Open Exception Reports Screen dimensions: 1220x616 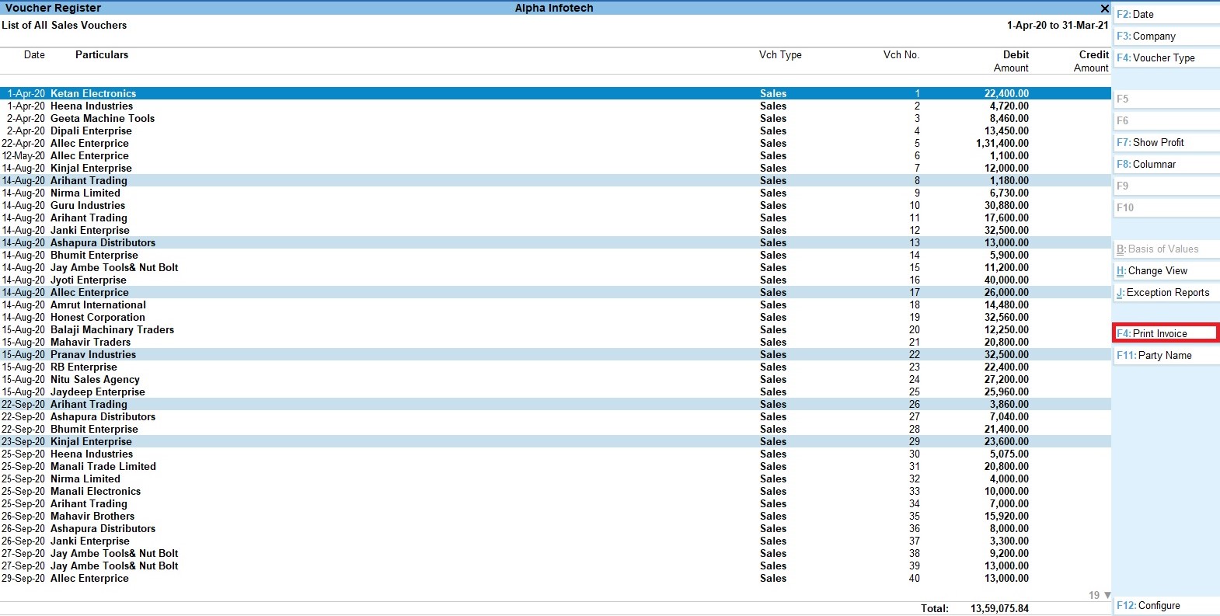tap(1166, 293)
